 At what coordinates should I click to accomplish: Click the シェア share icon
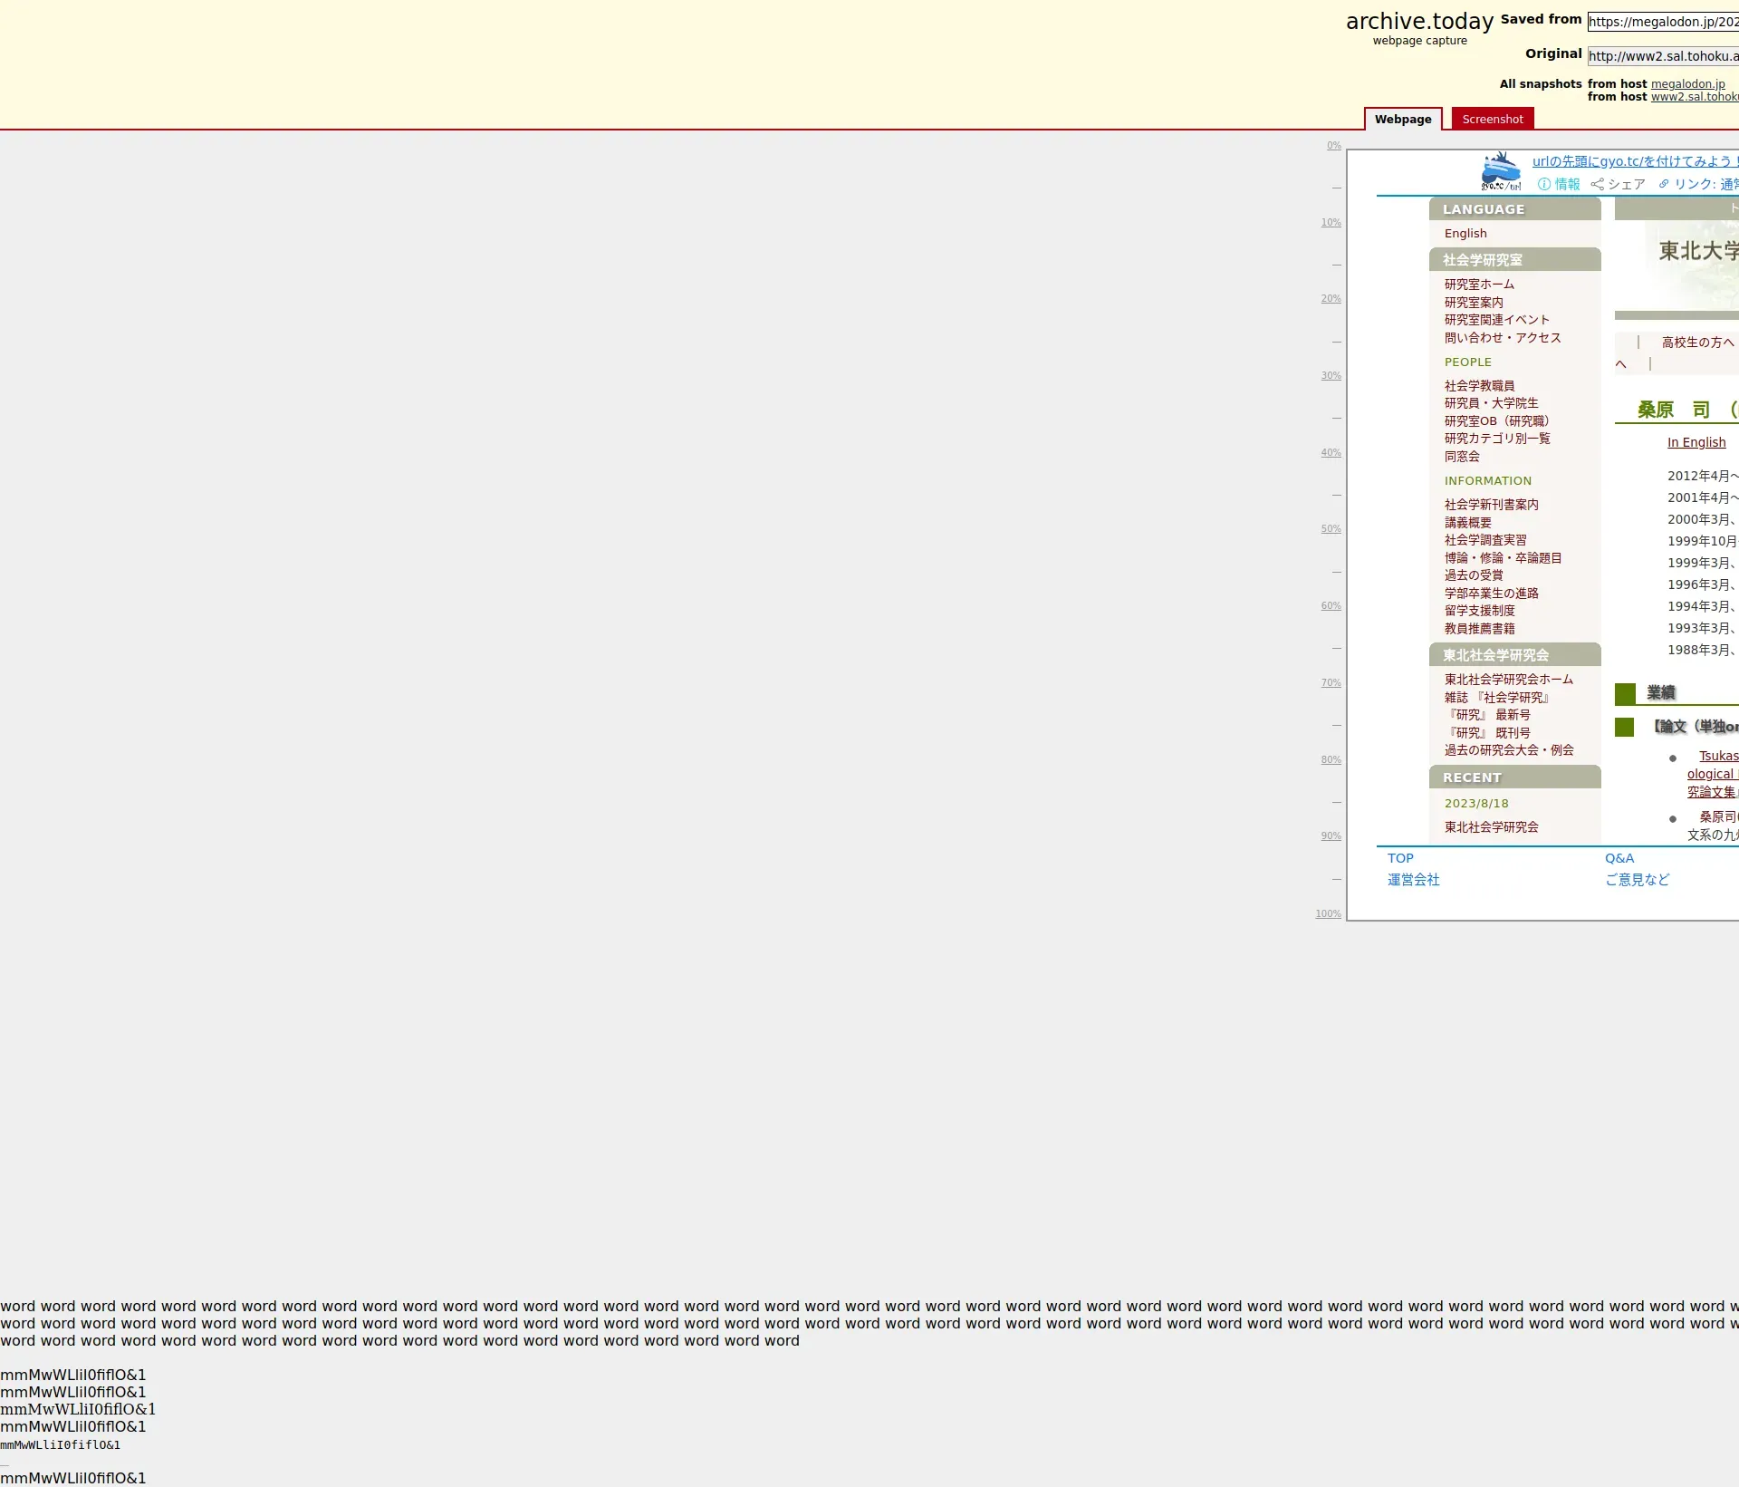pos(1597,184)
